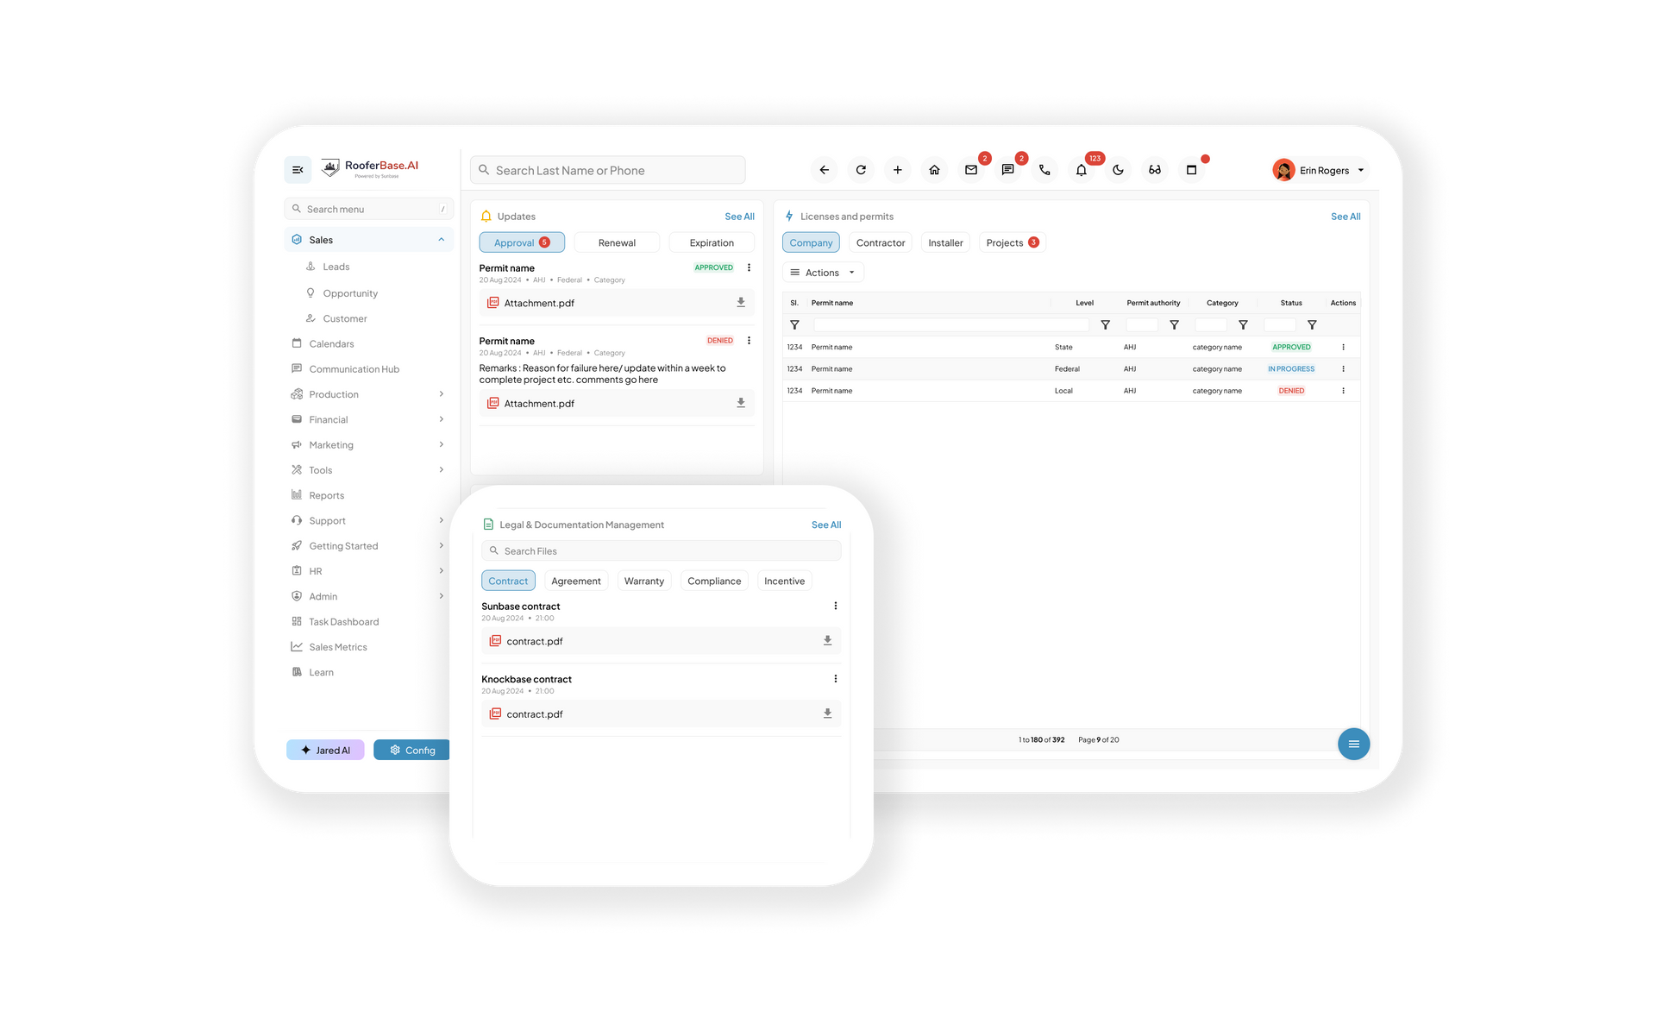
Task: Click the chat/messages icon in toolbar
Action: (x=1007, y=169)
